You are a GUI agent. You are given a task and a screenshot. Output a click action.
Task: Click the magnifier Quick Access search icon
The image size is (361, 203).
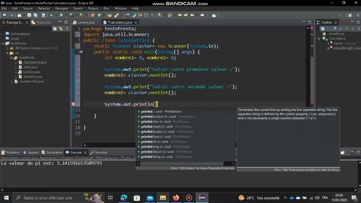click(x=340, y=15)
